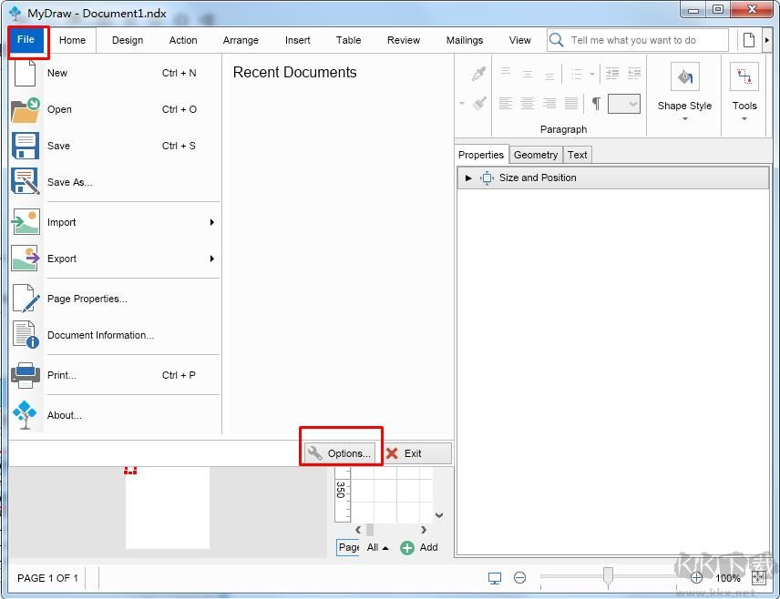This screenshot has width=780, height=599.
Task: Open the dropdown arrow beside format painter
Action: (462, 104)
